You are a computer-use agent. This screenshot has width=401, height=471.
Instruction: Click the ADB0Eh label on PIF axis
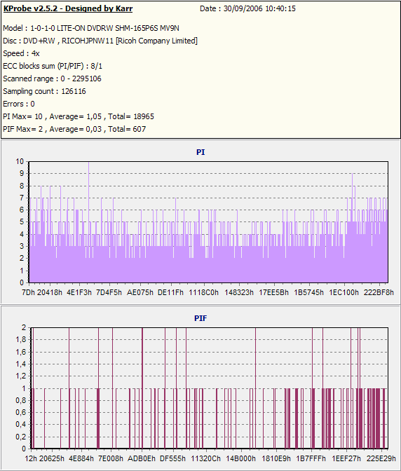142,458
